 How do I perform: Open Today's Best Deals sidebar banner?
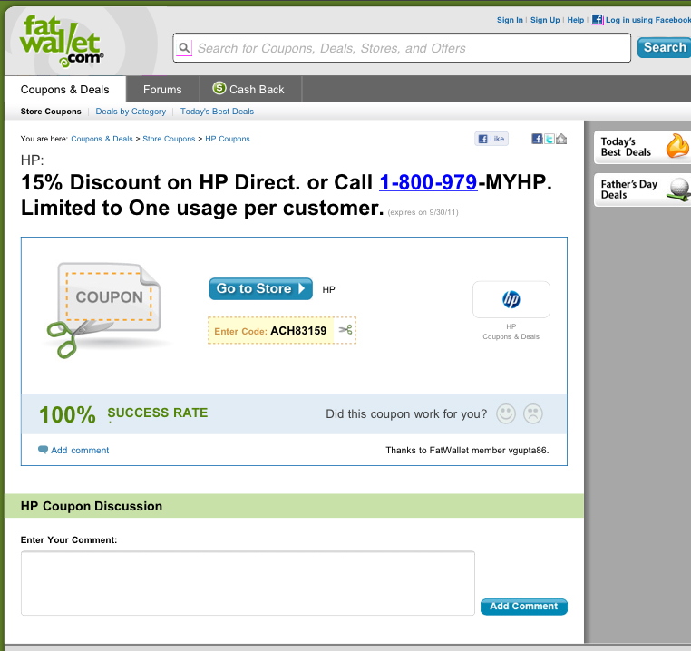(642, 147)
